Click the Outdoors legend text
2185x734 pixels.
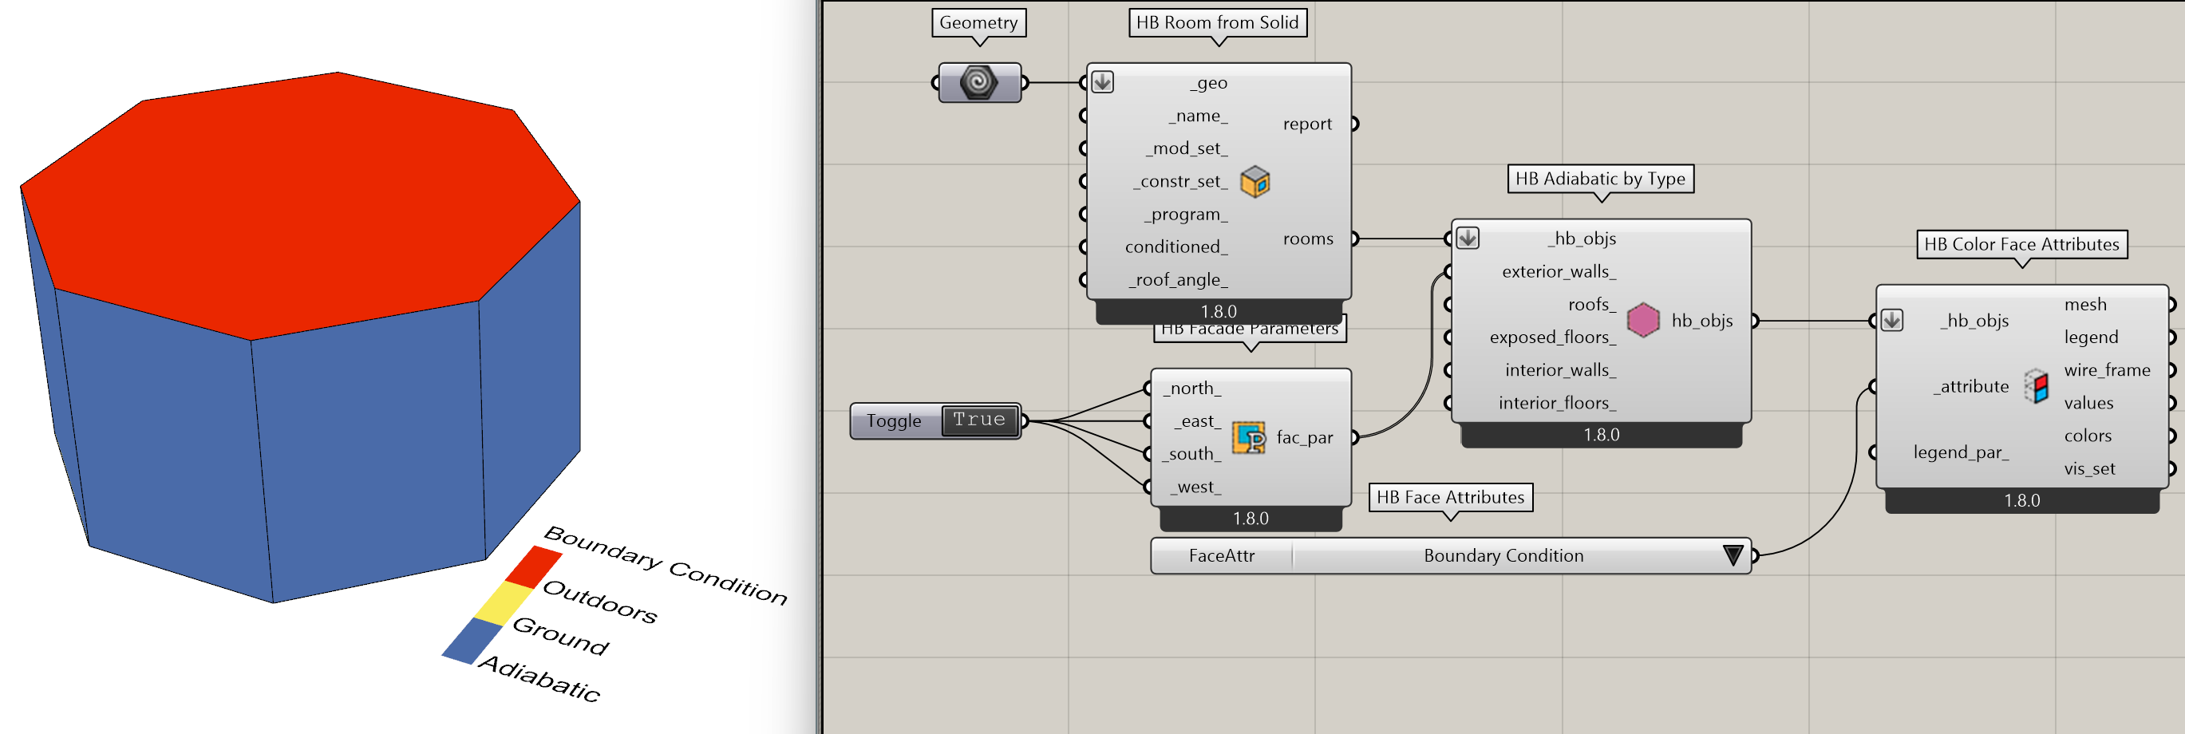pyautogui.click(x=599, y=602)
